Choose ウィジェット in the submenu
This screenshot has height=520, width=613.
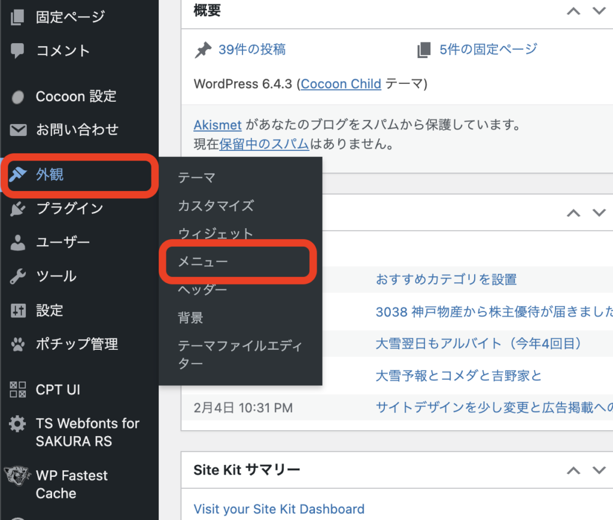point(216,234)
